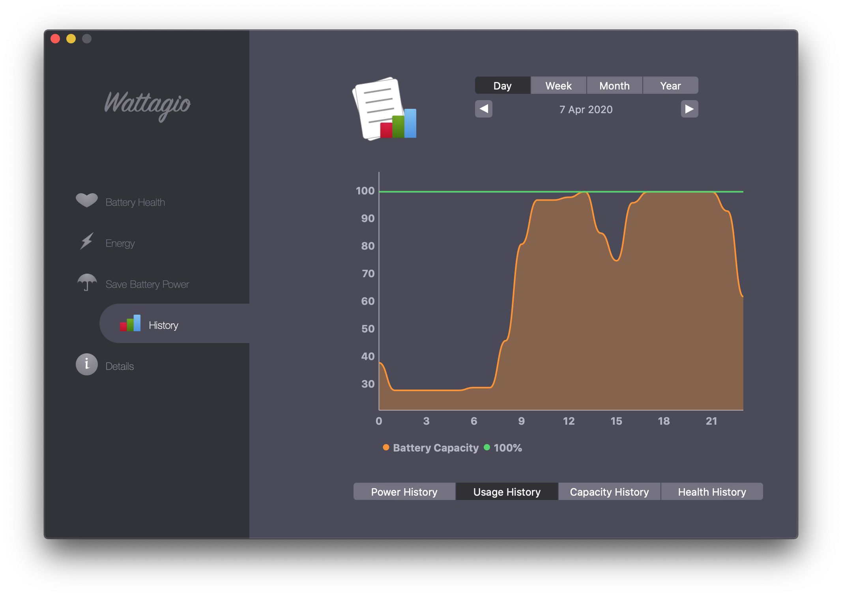Show the Capacity History graph
The width and height of the screenshot is (842, 597).
click(609, 492)
